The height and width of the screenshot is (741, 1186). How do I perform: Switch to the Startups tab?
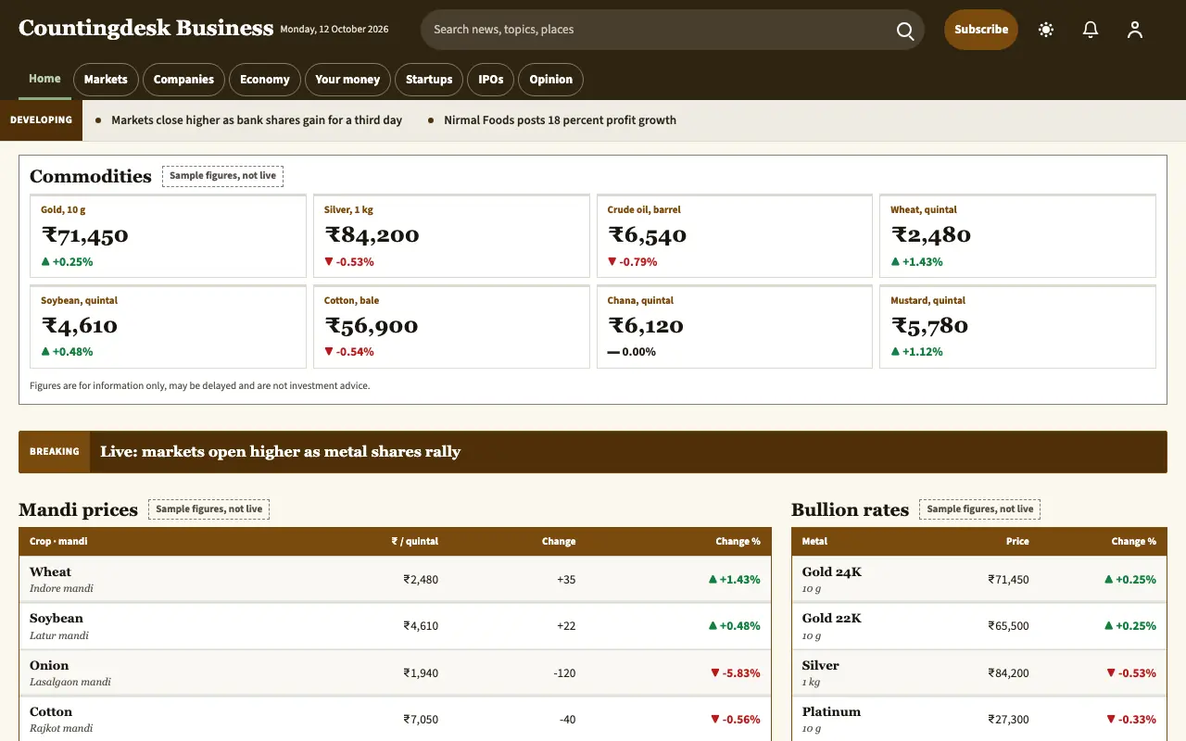[429, 80]
